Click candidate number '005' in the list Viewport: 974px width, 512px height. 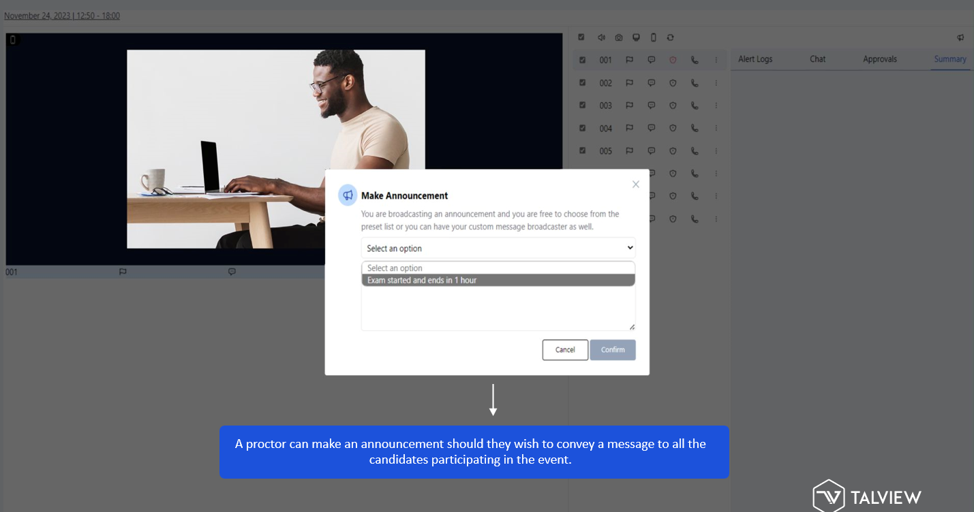606,151
